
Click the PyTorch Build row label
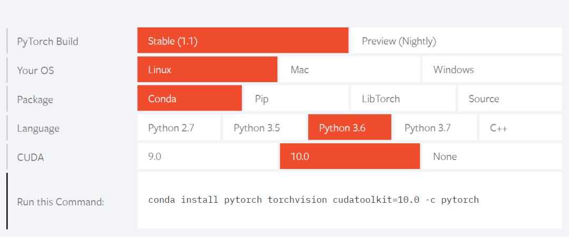47,41
